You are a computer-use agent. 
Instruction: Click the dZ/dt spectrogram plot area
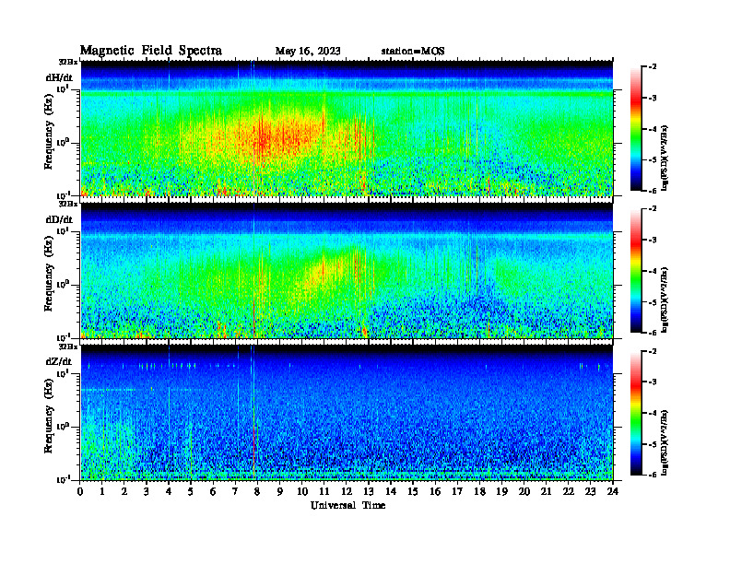pos(347,413)
